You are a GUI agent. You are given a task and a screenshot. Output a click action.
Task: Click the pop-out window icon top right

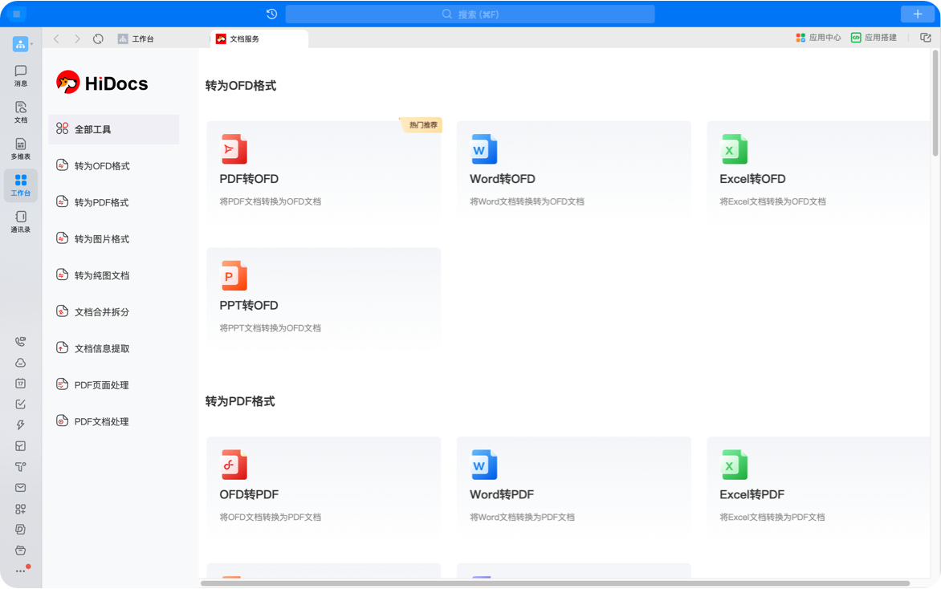[x=926, y=37]
